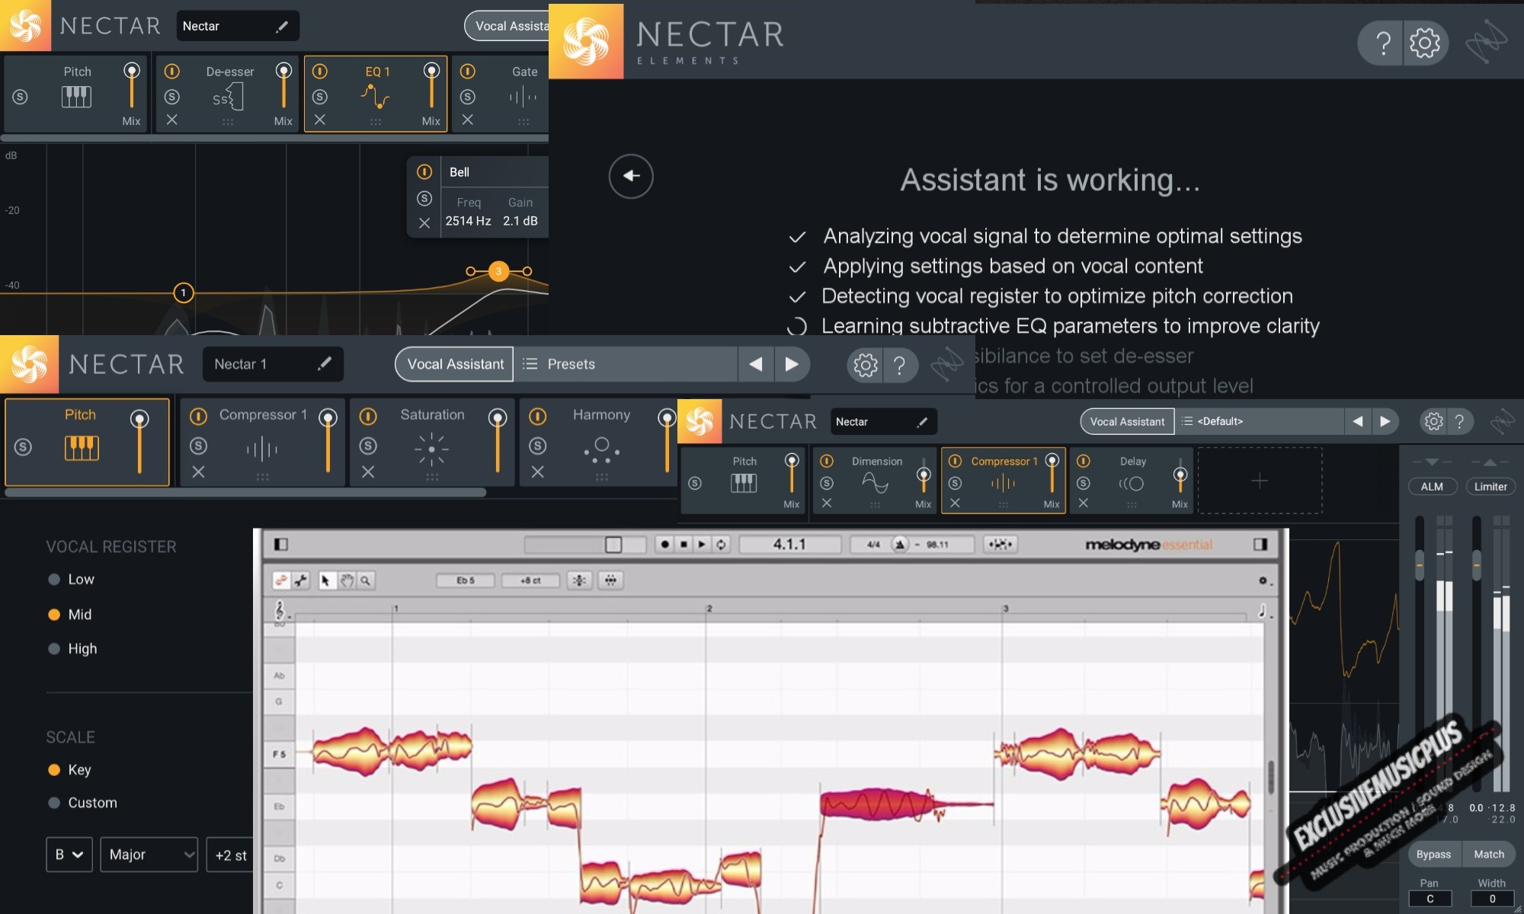Open the <Default> preset list
The width and height of the screenshot is (1524, 914).
(1260, 421)
